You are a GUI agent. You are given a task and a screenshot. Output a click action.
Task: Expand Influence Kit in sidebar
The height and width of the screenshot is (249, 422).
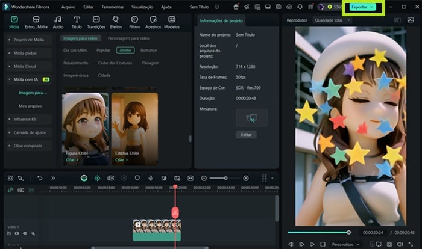29,119
